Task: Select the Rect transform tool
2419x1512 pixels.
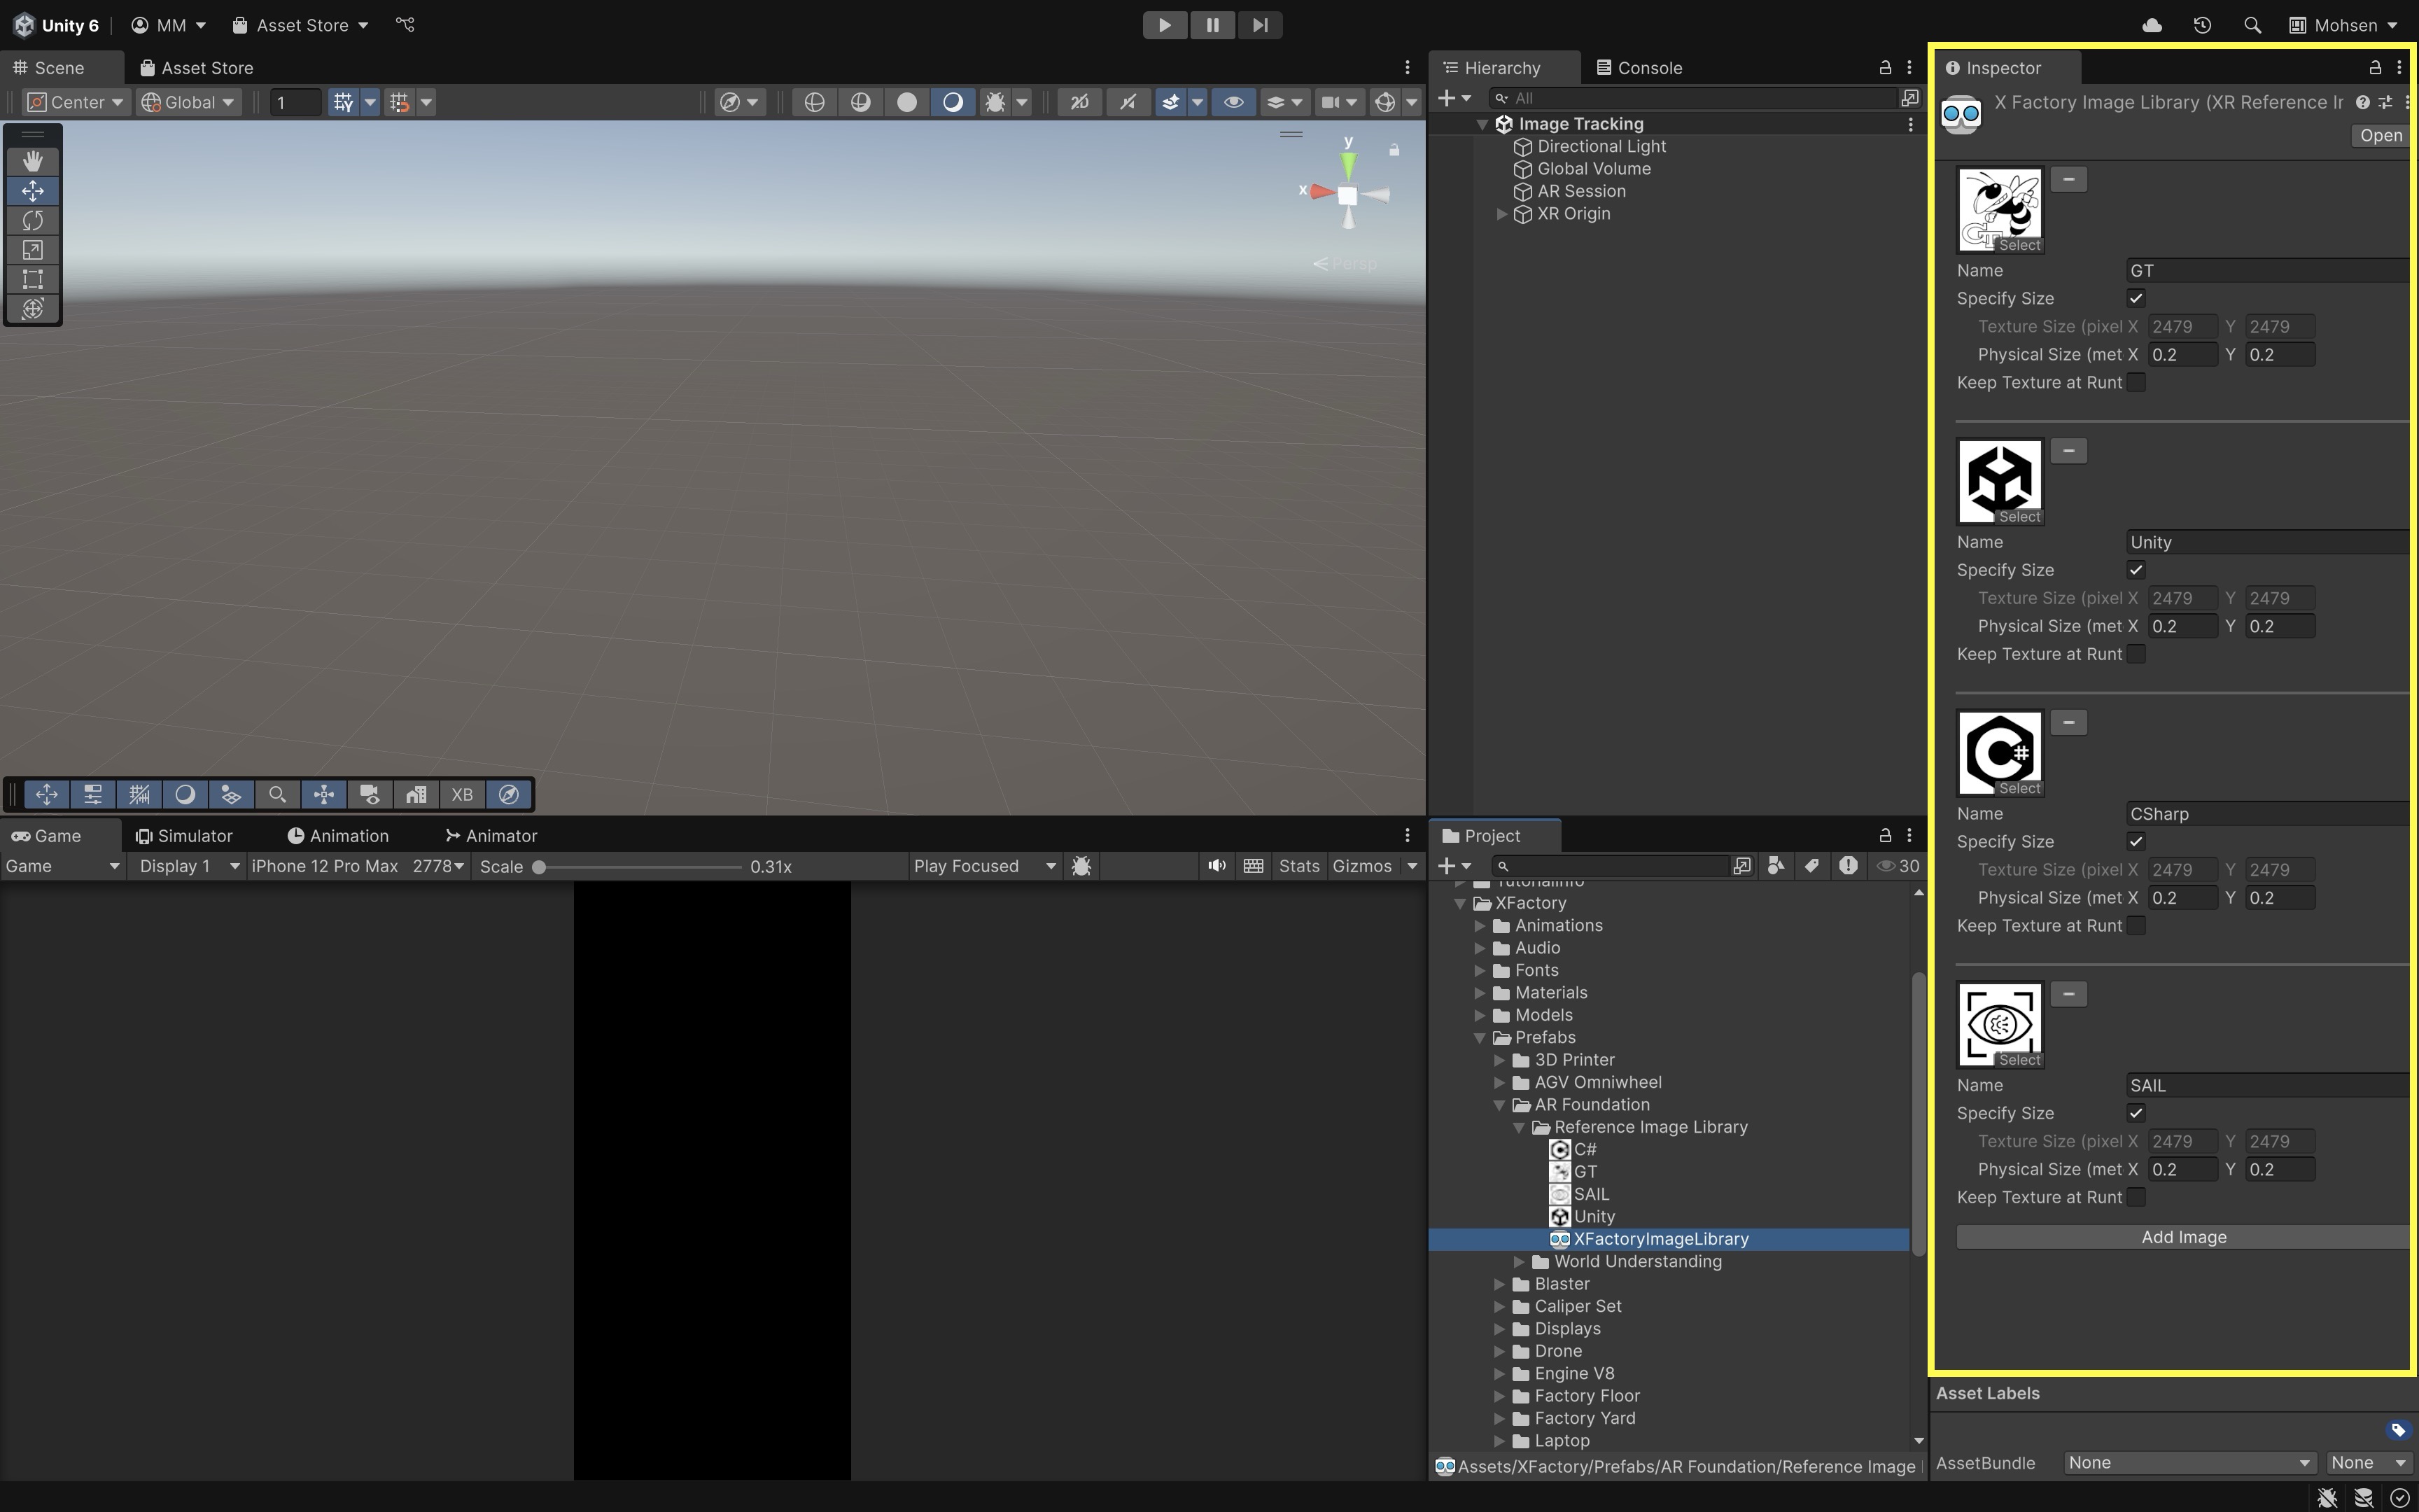Action: [32, 279]
